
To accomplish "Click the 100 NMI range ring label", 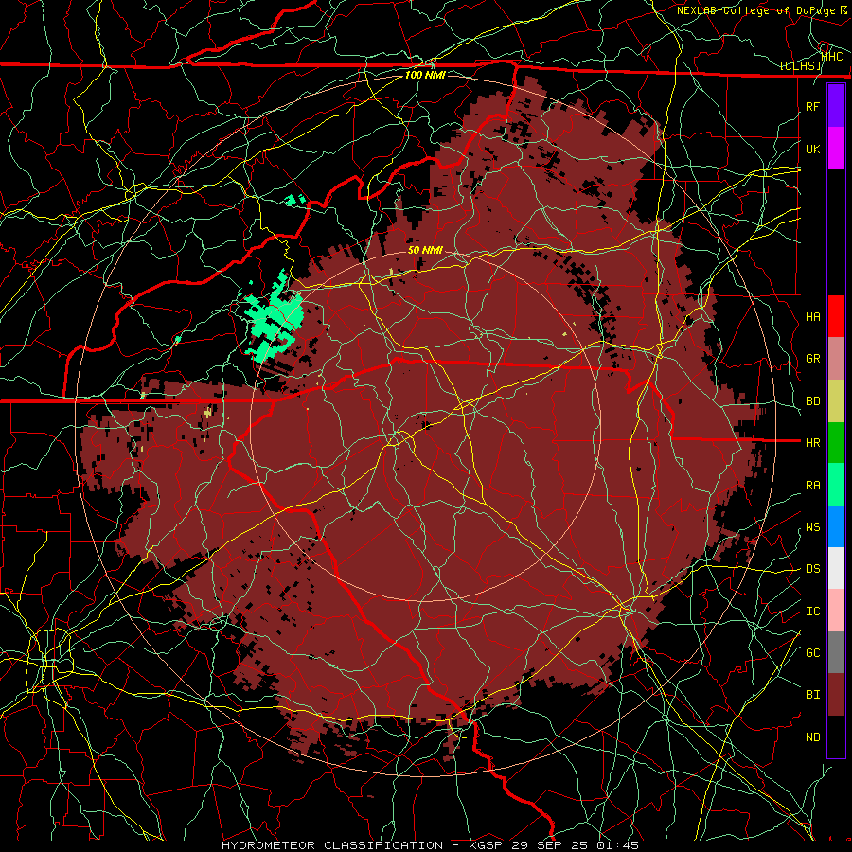I will click(x=425, y=75).
